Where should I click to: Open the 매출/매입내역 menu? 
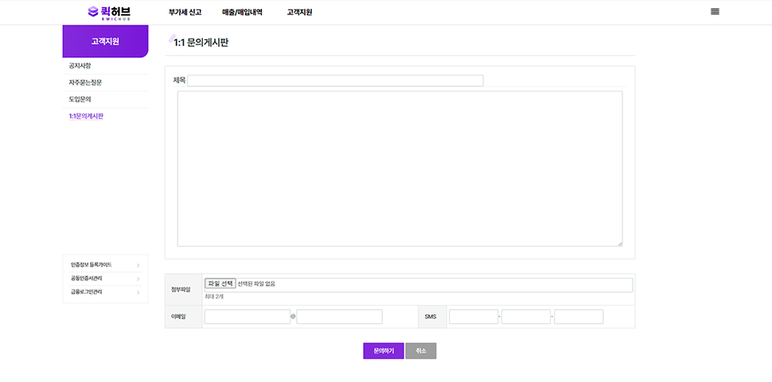coord(242,12)
